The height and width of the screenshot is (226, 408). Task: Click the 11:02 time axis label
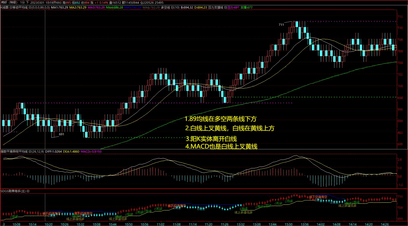tap(160, 224)
